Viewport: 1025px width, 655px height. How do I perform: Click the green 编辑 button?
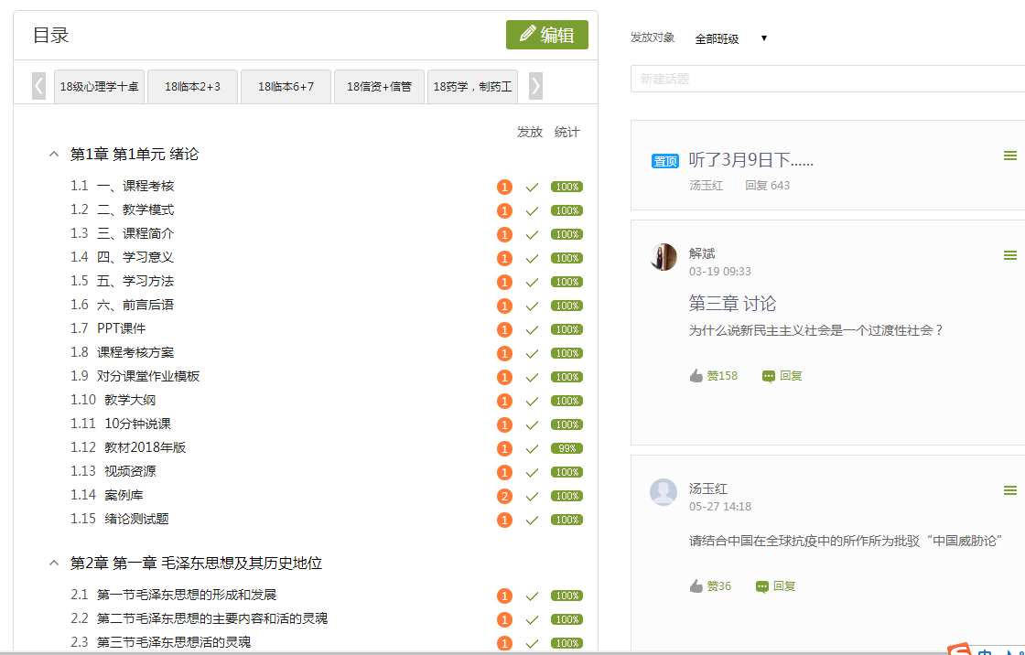click(x=546, y=35)
